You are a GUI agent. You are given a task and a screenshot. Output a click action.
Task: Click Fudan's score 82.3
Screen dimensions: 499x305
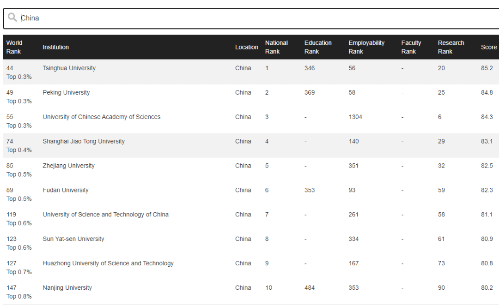coord(487,190)
